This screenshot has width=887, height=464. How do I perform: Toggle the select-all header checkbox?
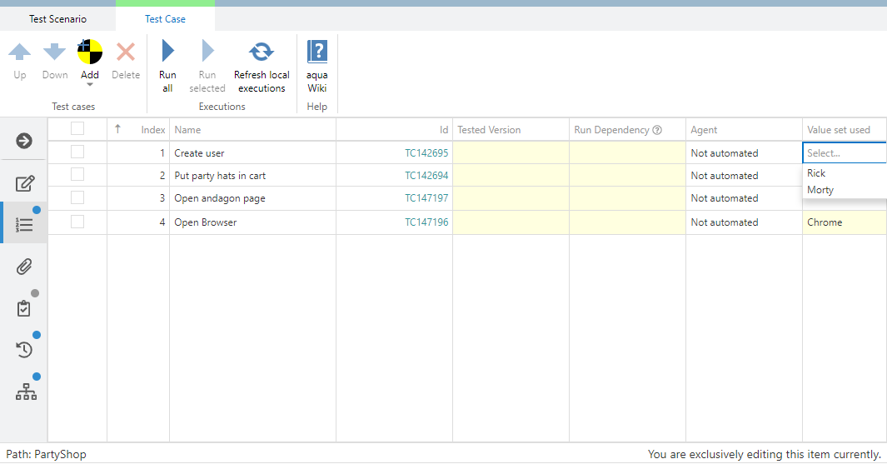coord(77,129)
